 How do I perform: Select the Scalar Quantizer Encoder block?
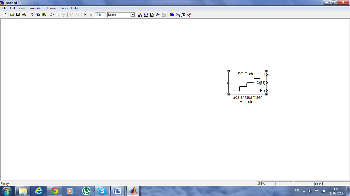(247, 83)
